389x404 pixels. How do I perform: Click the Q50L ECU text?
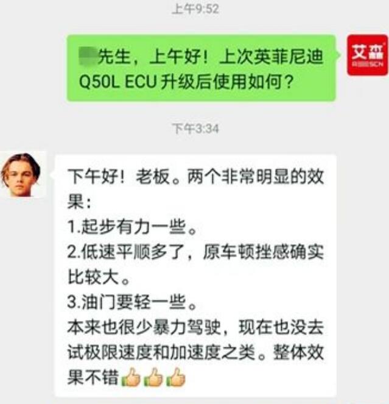[117, 82]
